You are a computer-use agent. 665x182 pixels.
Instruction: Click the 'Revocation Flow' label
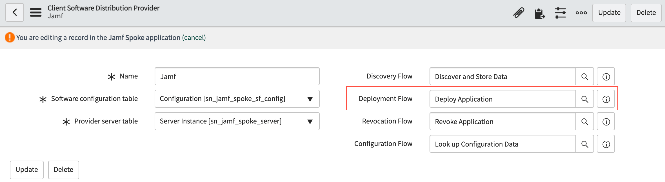(x=387, y=121)
